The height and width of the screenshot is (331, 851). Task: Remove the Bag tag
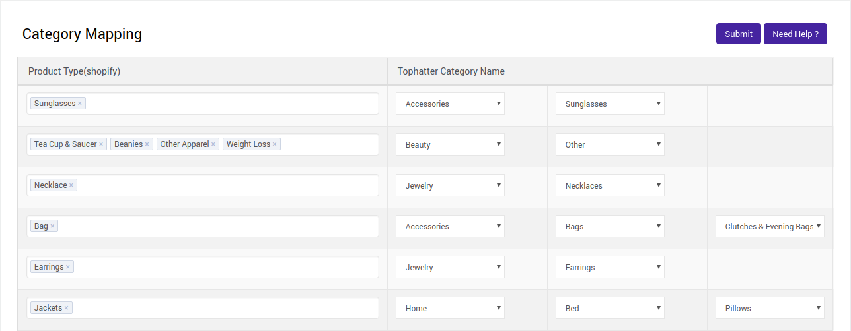[x=53, y=226]
